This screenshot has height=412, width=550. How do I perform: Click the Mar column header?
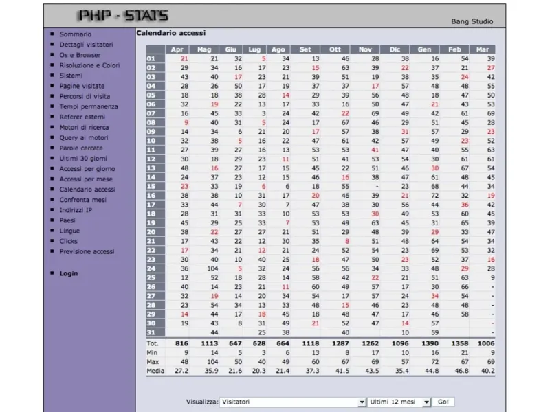(x=483, y=49)
